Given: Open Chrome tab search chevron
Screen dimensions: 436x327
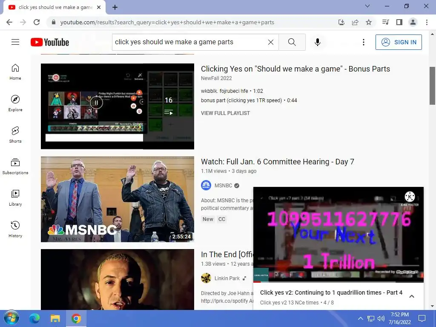Looking at the screenshot, I should [x=367, y=6].
